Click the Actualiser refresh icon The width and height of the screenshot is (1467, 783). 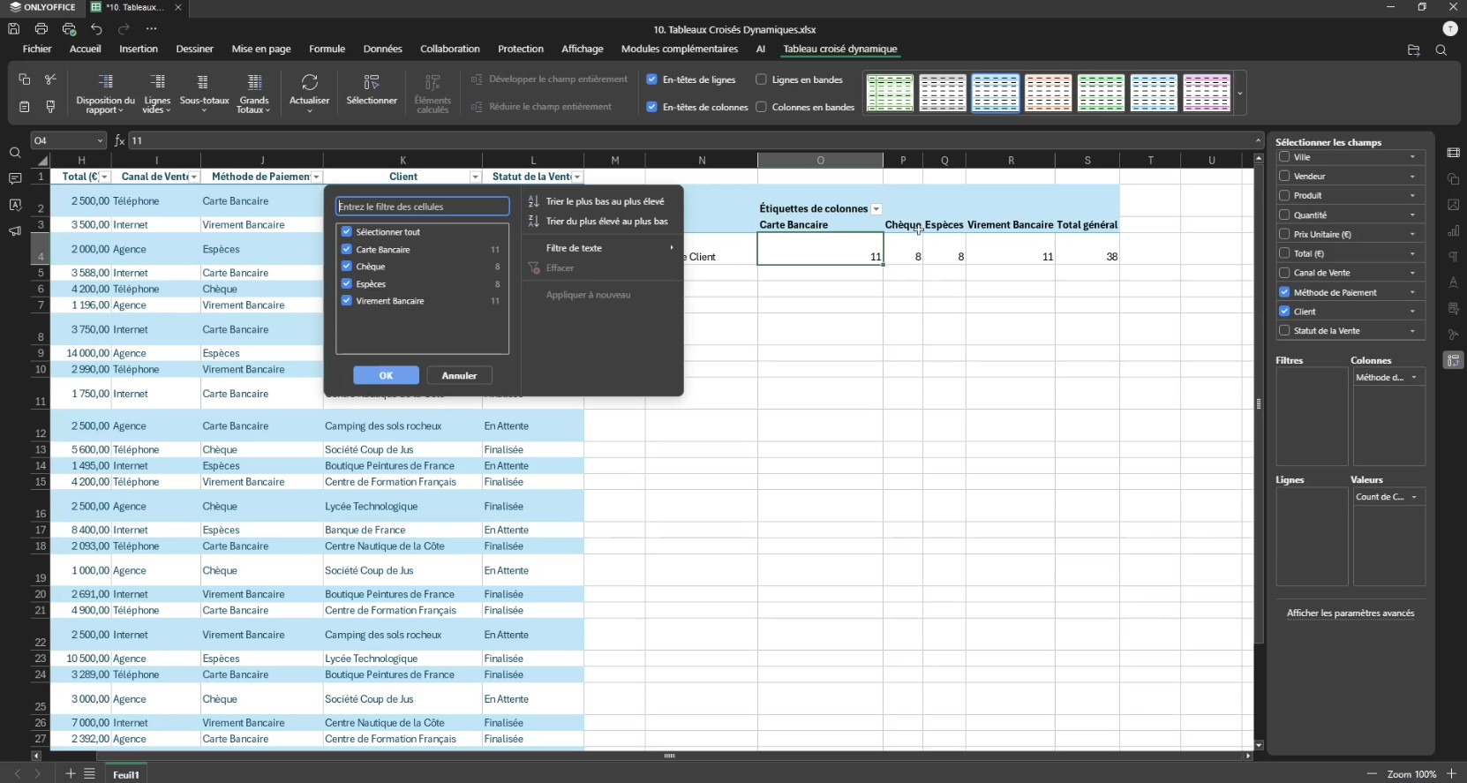[x=309, y=83]
